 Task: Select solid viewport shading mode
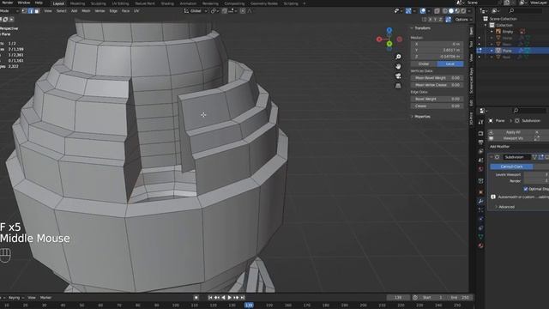451,11
